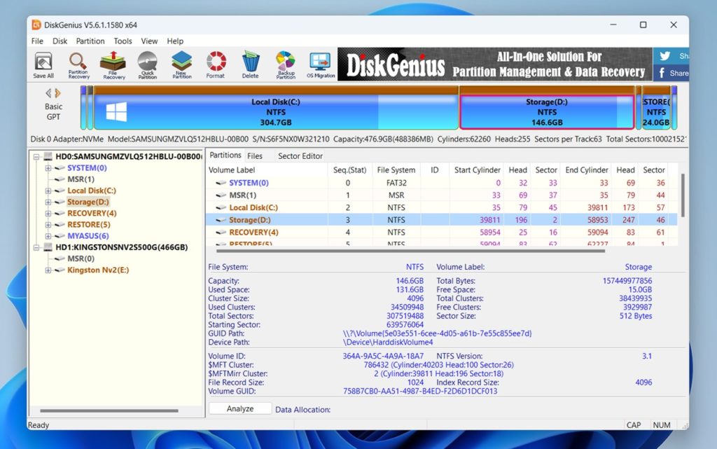Expand the Kingston Nv2(E:) tree node
The image size is (717, 449).
pyautogui.click(x=48, y=270)
